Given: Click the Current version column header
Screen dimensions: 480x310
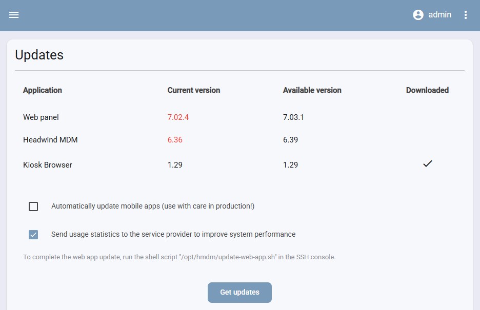Looking at the screenshot, I should [194, 90].
